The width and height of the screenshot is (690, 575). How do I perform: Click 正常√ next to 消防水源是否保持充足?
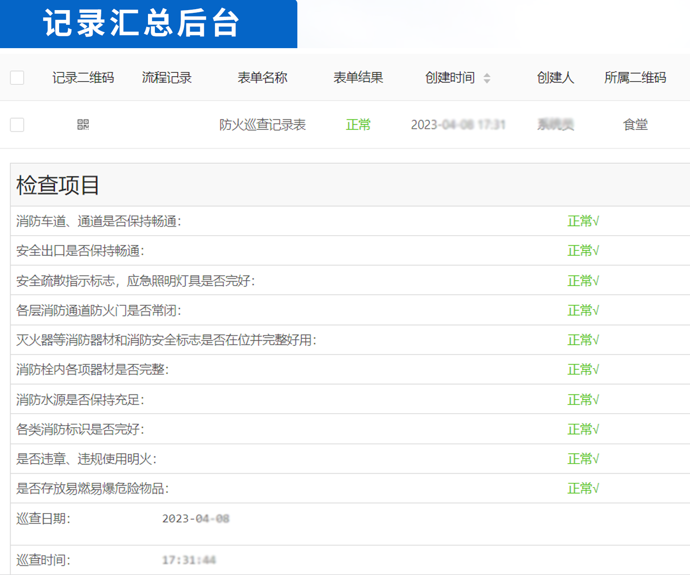pos(582,399)
